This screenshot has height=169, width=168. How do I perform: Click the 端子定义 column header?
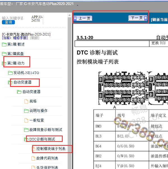158,115
